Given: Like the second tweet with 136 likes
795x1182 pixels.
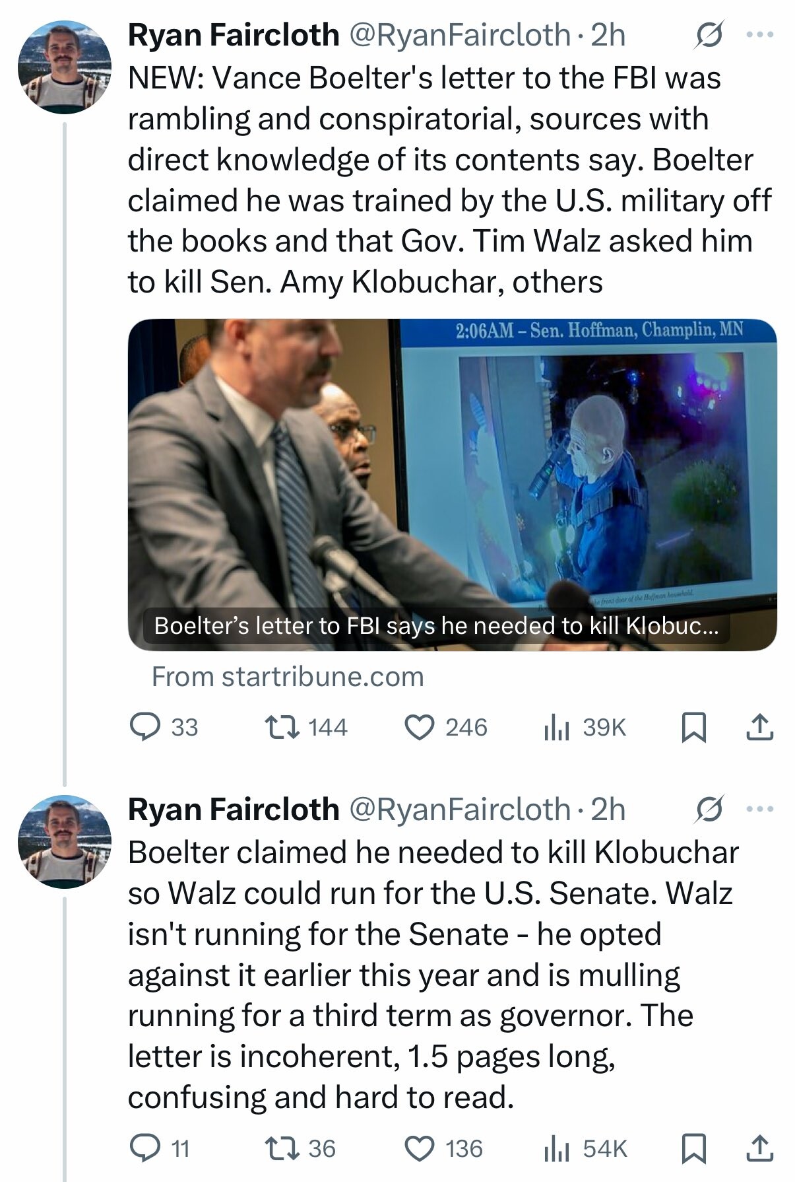Looking at the screenshot, I should click(443, 1148).
